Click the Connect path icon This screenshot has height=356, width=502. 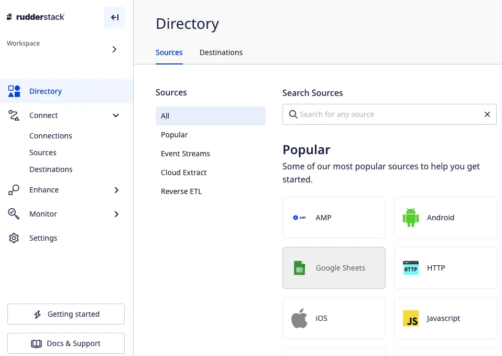click(14, 115)
